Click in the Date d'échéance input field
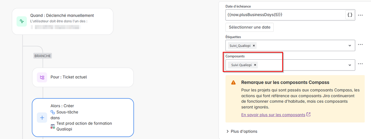This screenshot has width=371, height=139. [x=285, y=15]
